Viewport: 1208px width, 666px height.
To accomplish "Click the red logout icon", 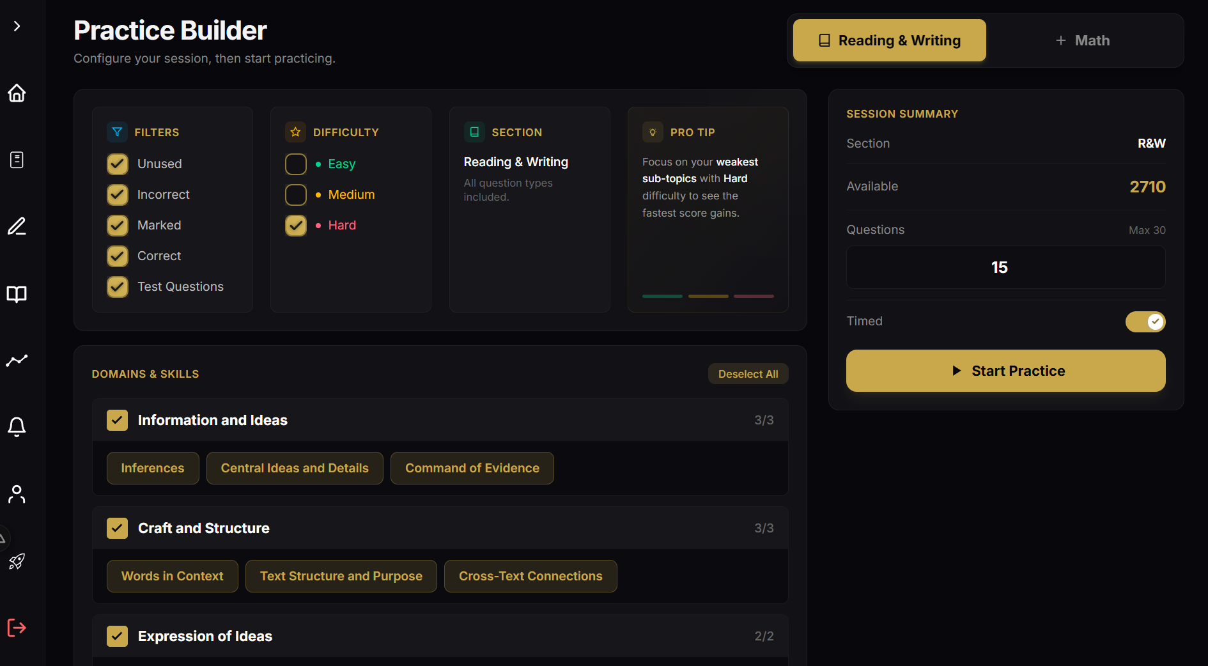I will [x=17, y=628].
